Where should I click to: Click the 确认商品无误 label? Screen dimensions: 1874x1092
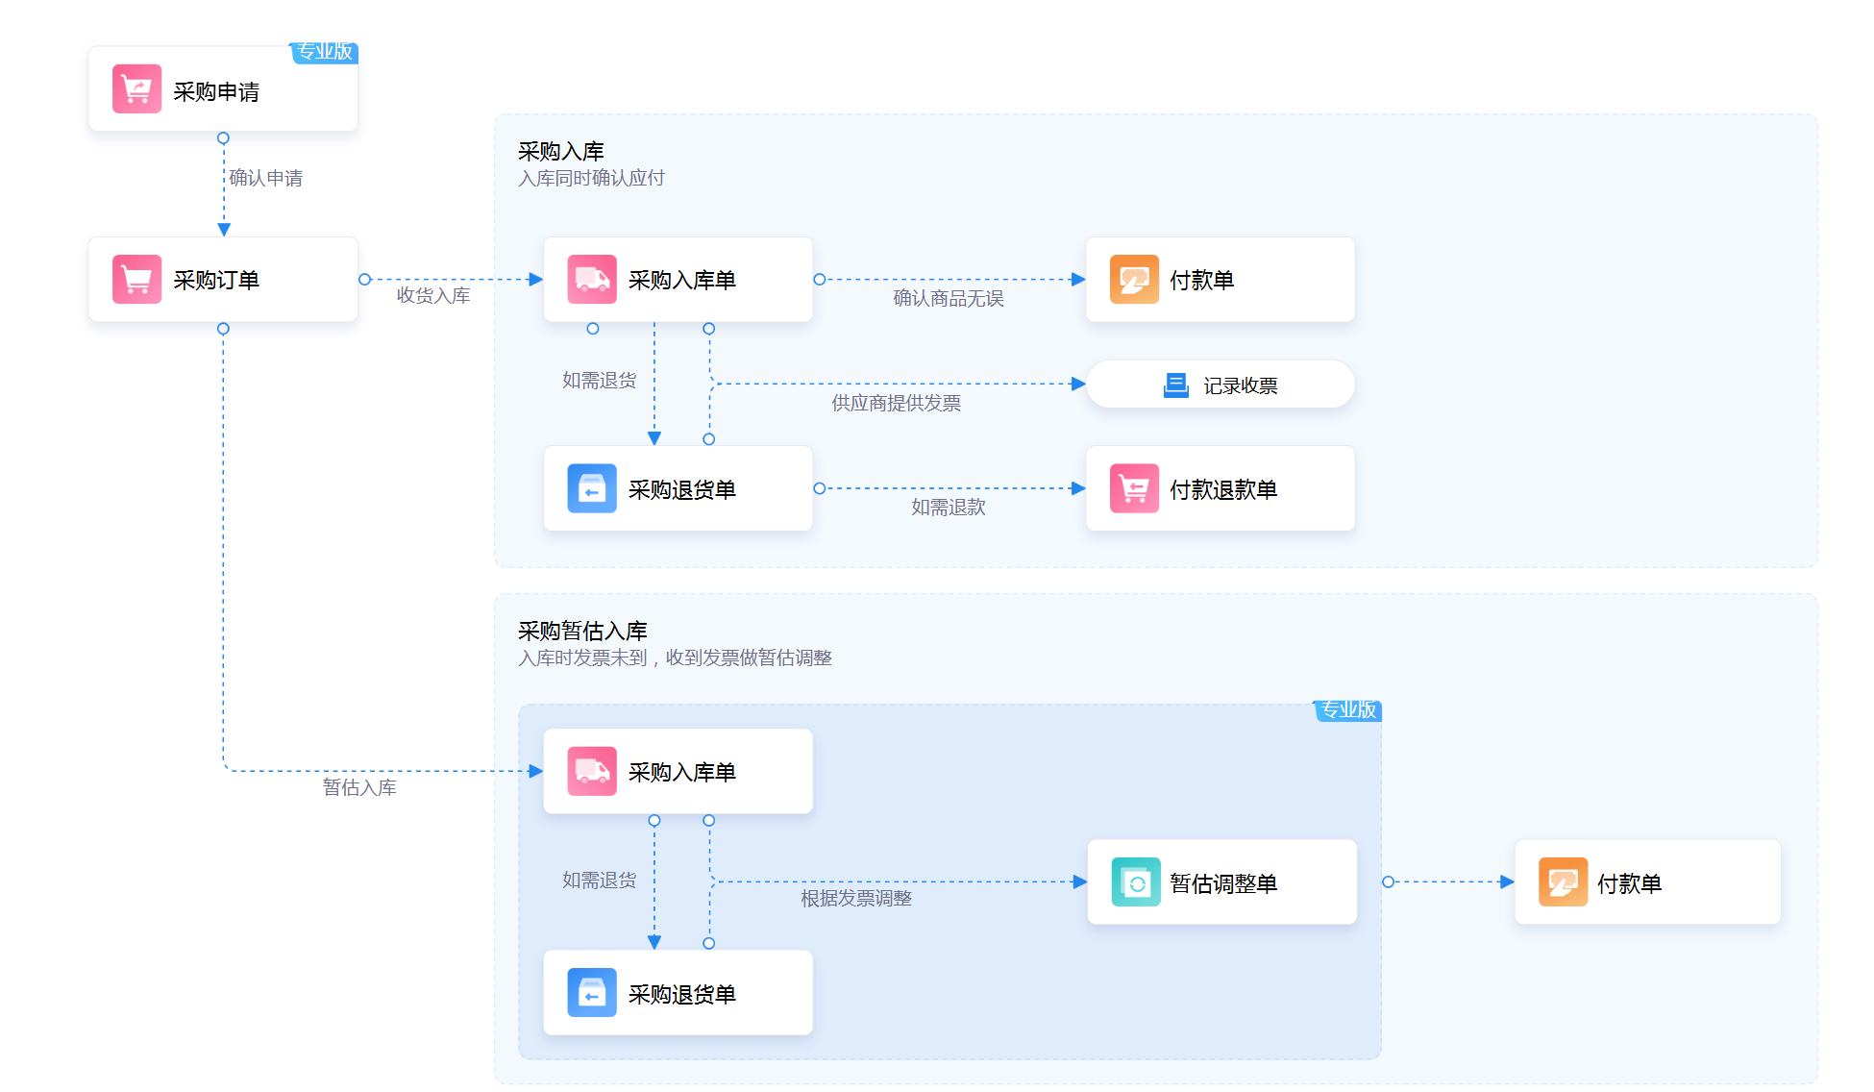coord(949,298)
